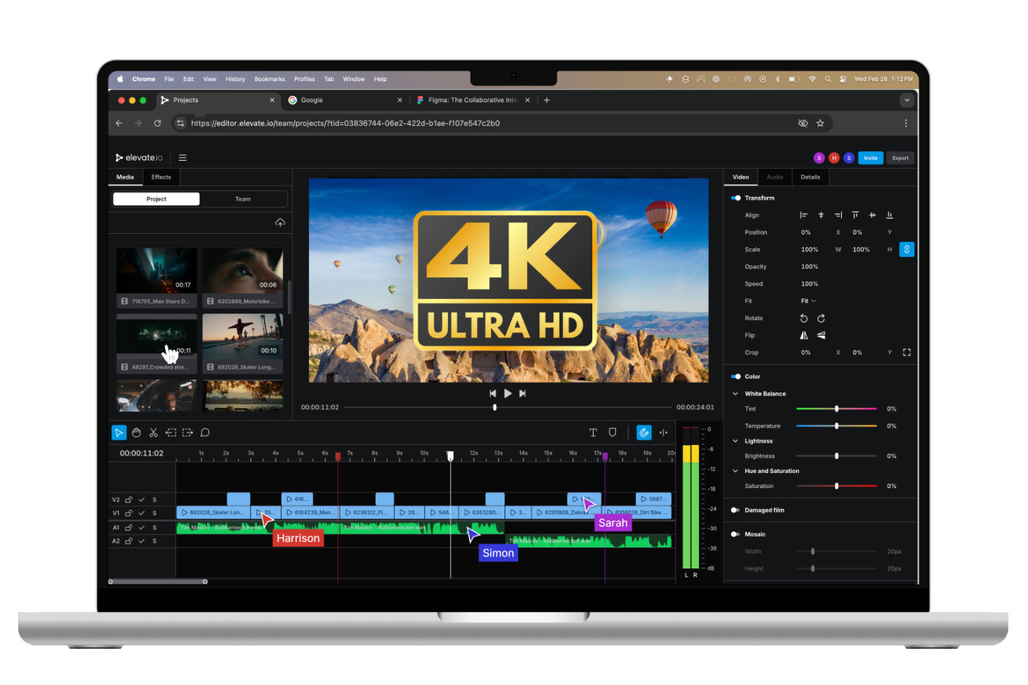1028x685 pixels.
Task: Flip the video horizontally
Action: (804, 335)
